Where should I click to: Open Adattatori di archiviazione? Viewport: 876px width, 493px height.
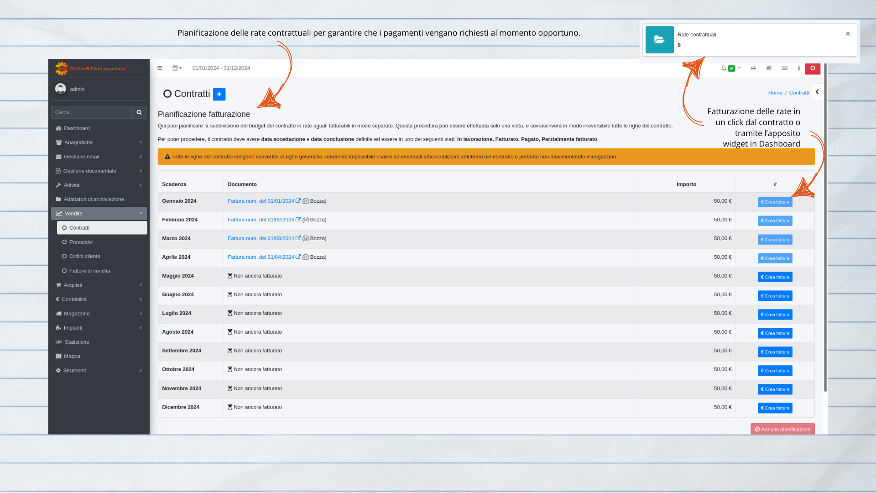point(99,199)
